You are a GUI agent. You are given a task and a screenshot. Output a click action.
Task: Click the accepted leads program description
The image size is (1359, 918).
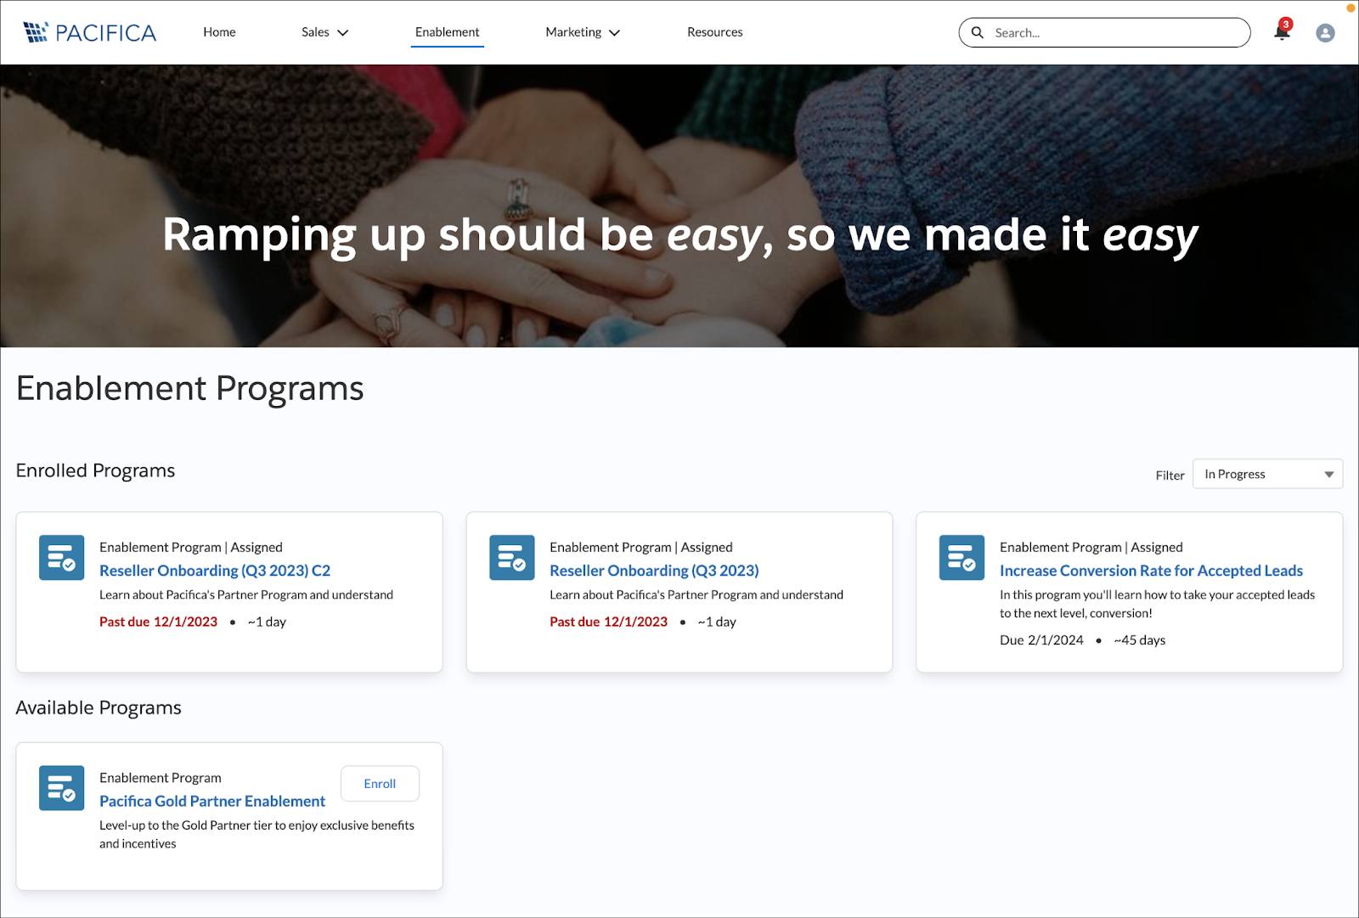click(1157, 604)
